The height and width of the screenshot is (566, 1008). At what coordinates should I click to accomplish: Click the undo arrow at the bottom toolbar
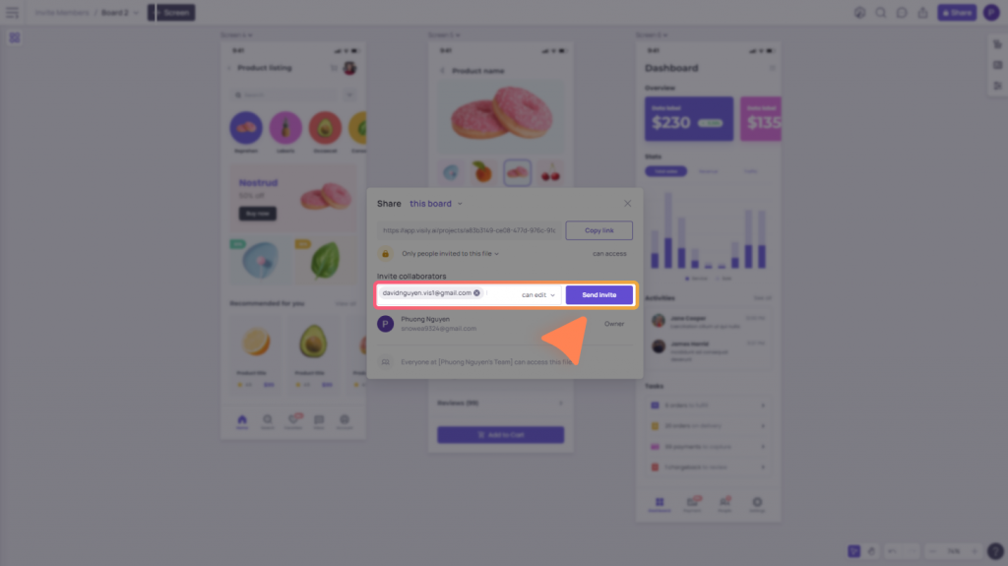[892, 551]
